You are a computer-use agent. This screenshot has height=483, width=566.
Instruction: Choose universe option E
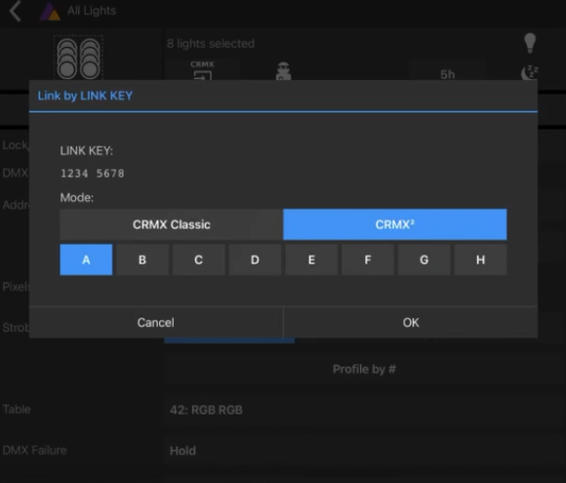tap(311, 260)
